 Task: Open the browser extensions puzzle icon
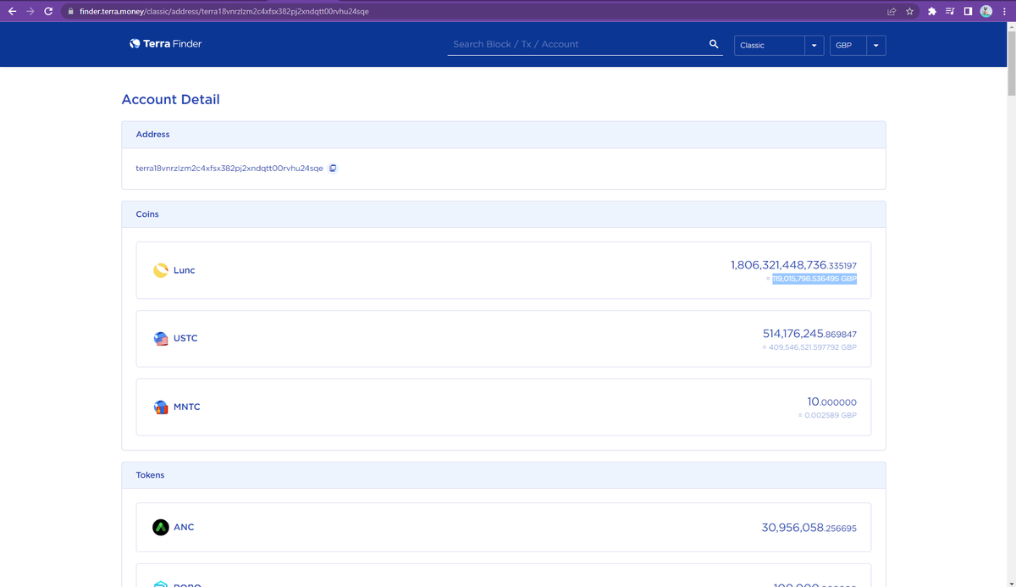tap(932, 12)
